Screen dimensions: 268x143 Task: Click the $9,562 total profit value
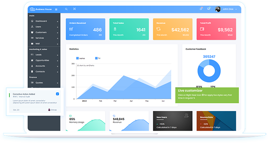coord(225,30)
